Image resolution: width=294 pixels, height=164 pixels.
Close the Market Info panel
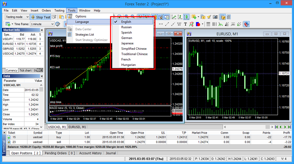pos(42,30)
